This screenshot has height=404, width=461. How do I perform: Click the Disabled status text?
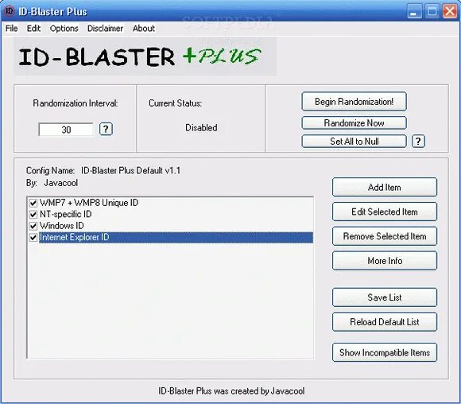pyautogui.click(x=201, y=128)
